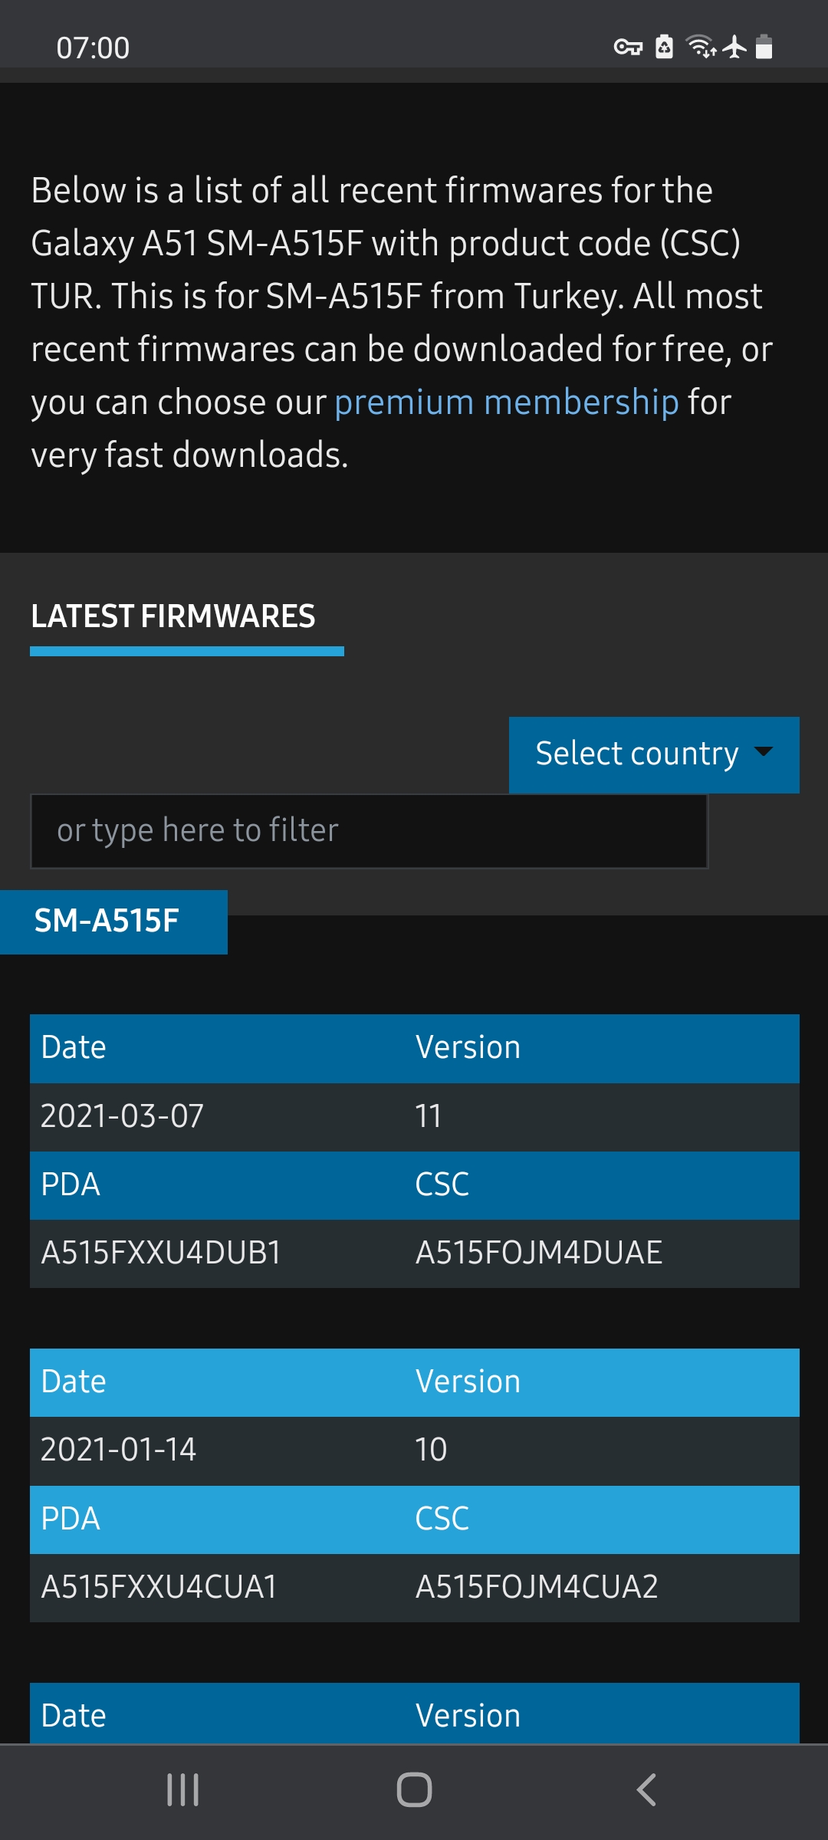
Task: Tap the airplane mode status icon
Action: (734, 47)
